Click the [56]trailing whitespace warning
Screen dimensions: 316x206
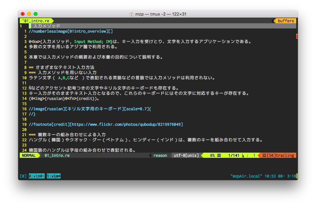tap(280, 156)
